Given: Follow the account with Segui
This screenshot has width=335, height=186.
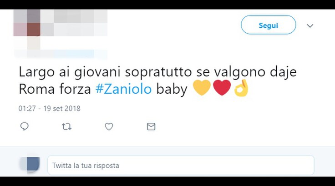Looking at the screenshot, I should (x=269, y=25).
